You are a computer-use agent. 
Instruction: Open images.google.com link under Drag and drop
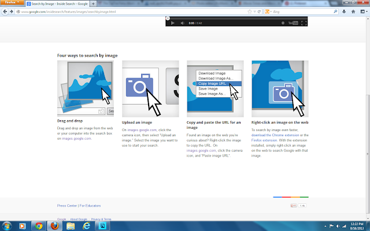(76, 139)
